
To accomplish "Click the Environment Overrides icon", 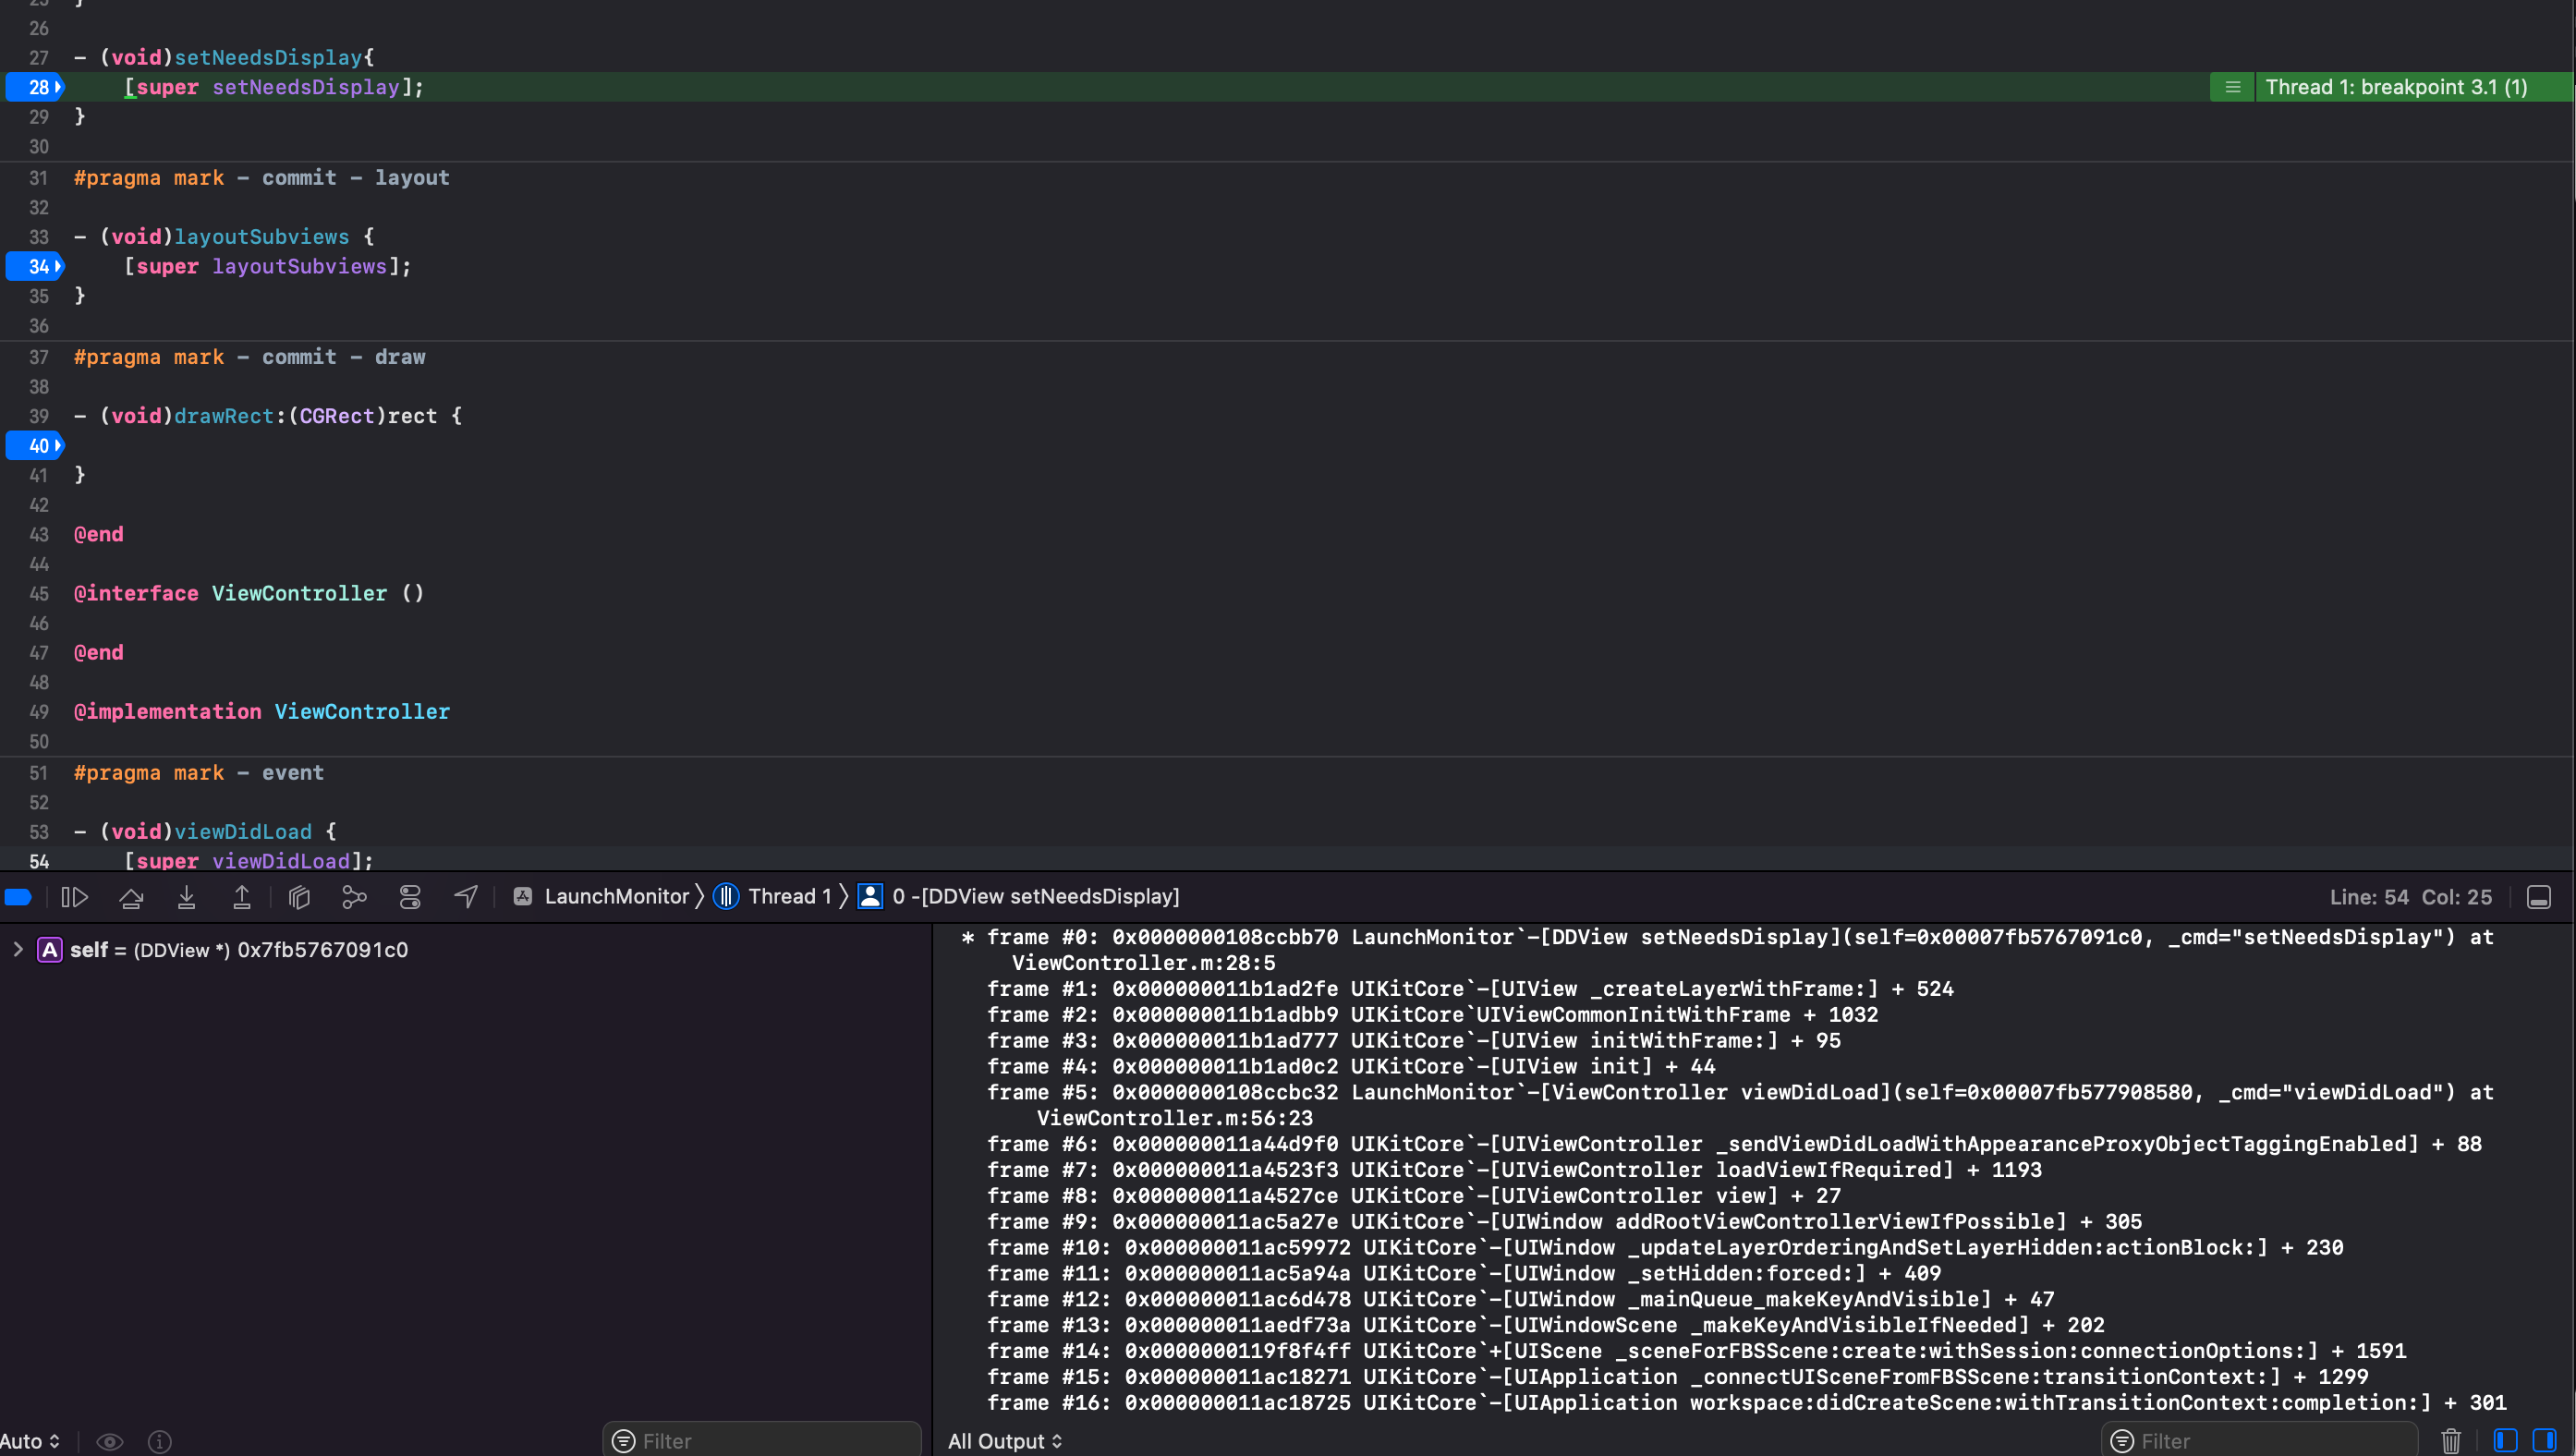I will point(410,897).
